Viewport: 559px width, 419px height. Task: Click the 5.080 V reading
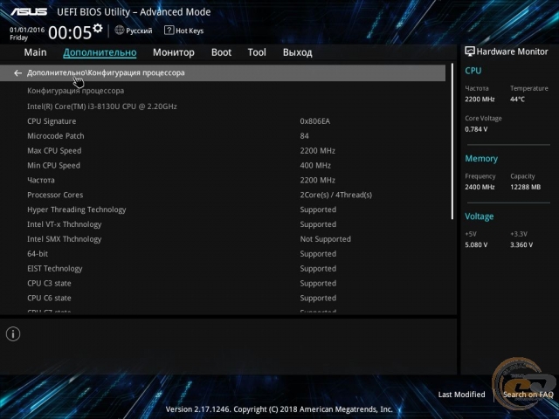[476, 244]
